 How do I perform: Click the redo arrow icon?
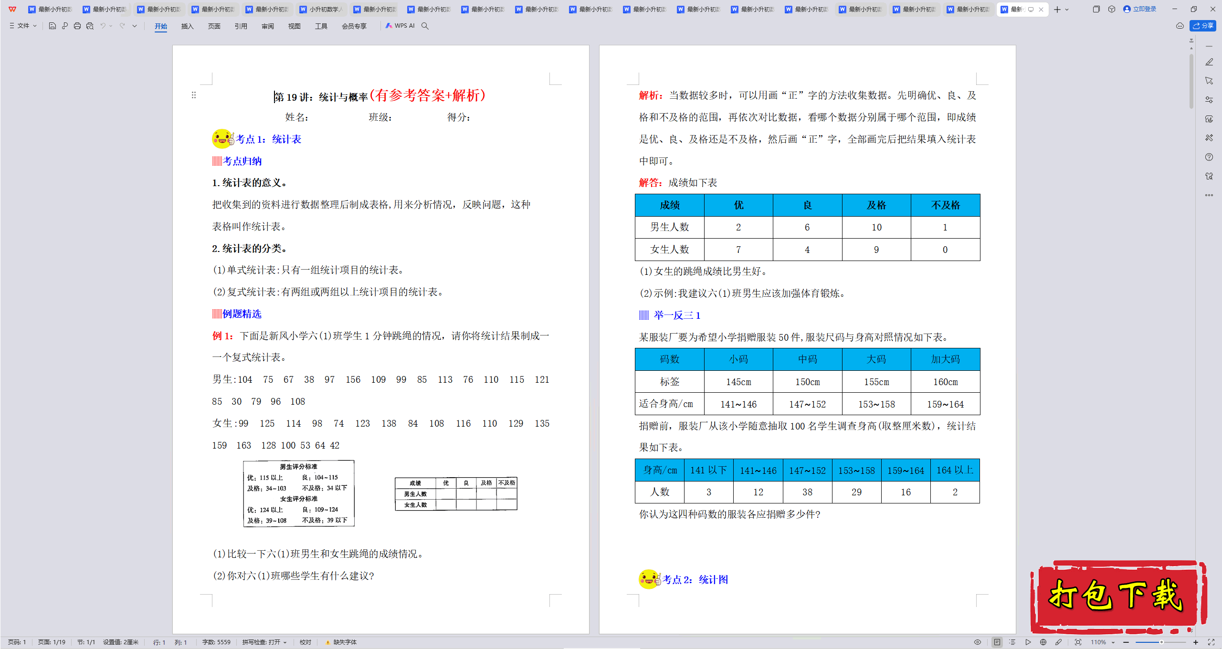(x=123, y=26)
